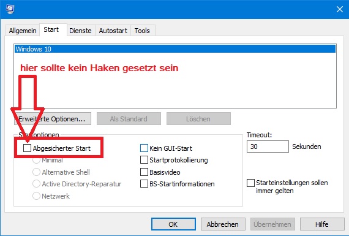Screen dimensions: 349x236
Task: Open the Tools tab
Action: pyautogui.click(x=142, y=31)
